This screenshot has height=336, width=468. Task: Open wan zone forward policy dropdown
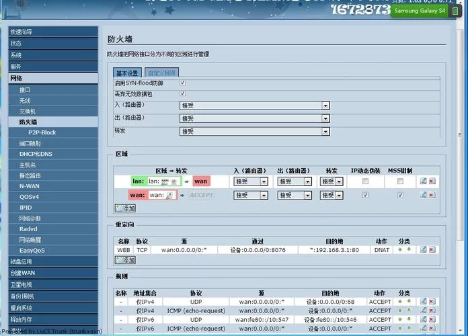[331, 195]
